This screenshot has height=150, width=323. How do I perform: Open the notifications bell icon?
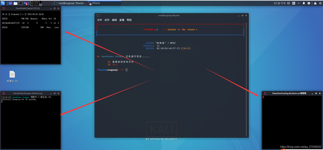(304, 3)
